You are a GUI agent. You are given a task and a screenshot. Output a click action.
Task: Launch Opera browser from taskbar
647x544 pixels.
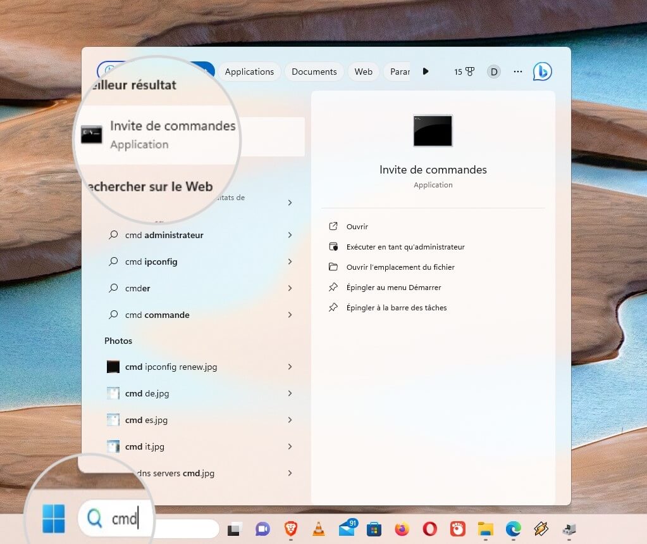(x=430, y=529)
